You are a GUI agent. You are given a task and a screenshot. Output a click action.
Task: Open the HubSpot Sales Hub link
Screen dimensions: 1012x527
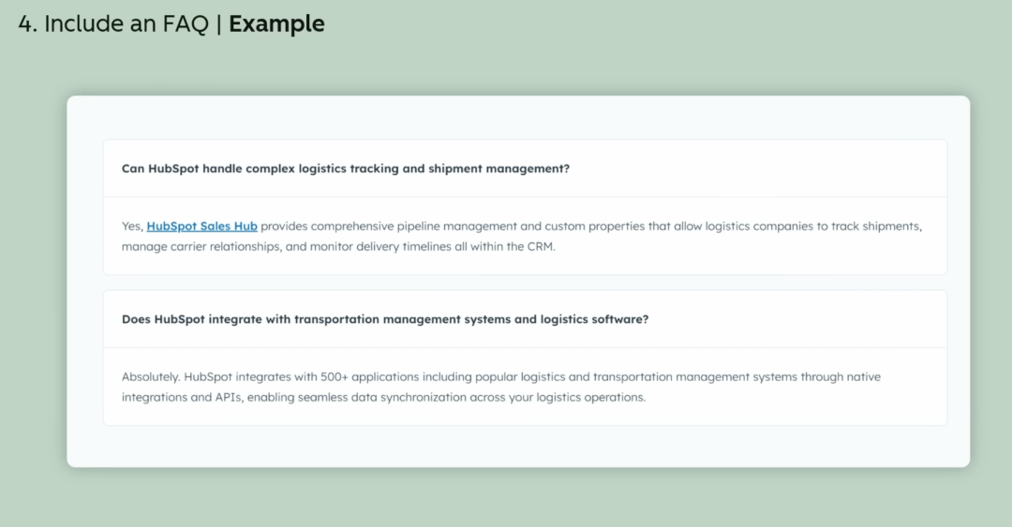[201, 226]
